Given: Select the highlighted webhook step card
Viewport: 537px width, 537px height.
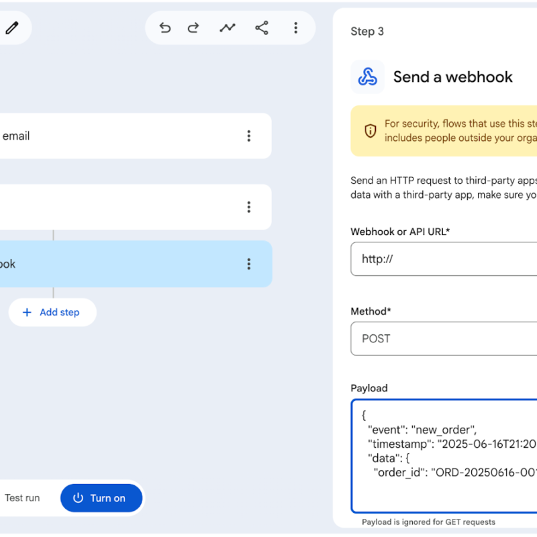Looking at the screenshot, I should tap(136, 264).
